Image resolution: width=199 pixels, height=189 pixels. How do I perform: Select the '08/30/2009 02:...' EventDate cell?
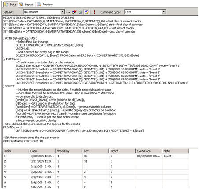click(x=149, y=156)
